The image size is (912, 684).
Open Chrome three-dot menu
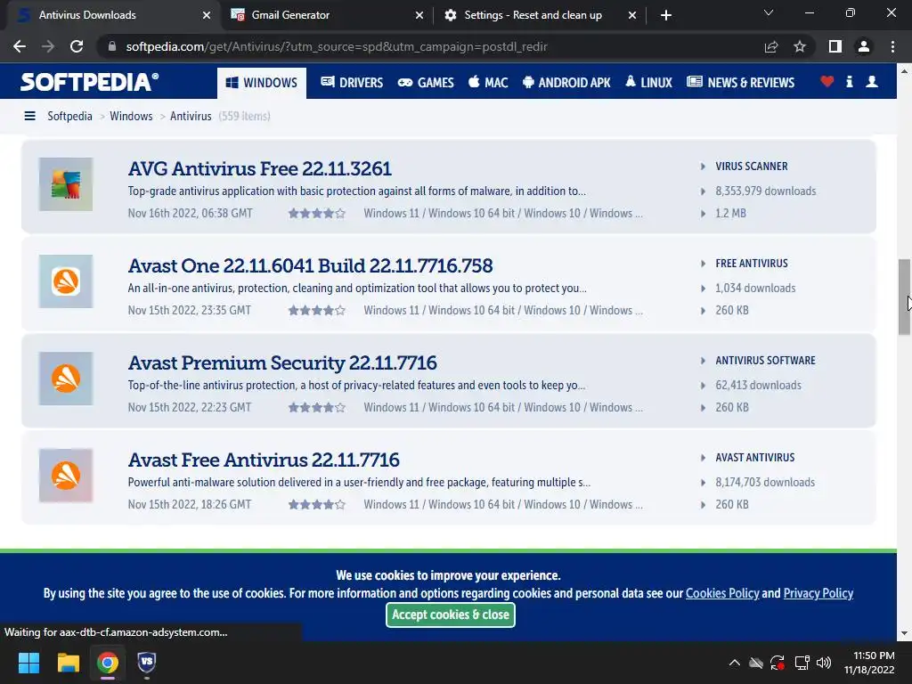(x=892, y=46)
